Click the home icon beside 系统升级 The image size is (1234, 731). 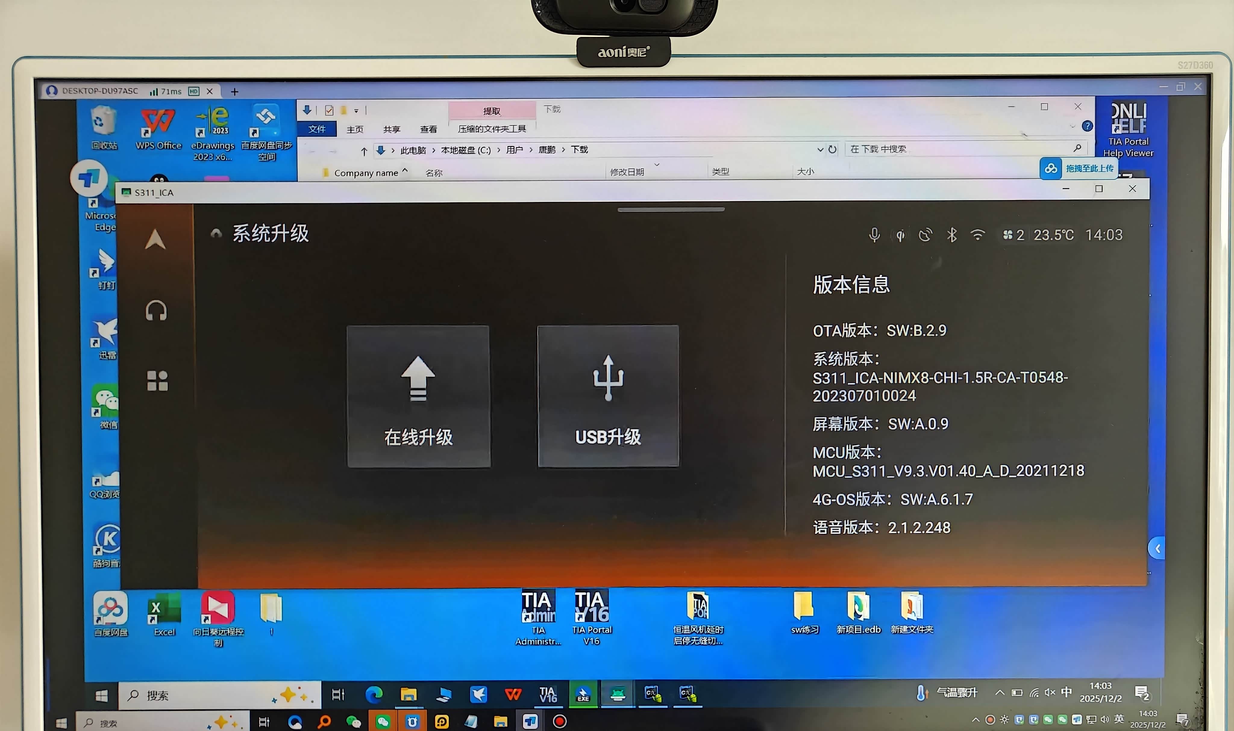point(216,234)
